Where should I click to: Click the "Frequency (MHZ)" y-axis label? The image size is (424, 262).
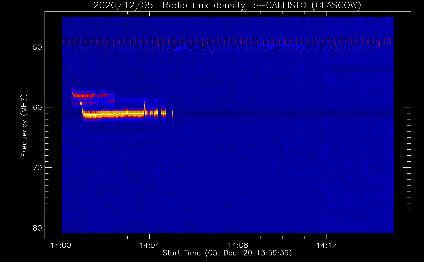pos(24,126)
